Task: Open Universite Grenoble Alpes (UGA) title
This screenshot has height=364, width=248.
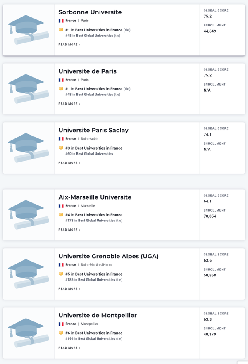Action: click(x=108, y=256)
